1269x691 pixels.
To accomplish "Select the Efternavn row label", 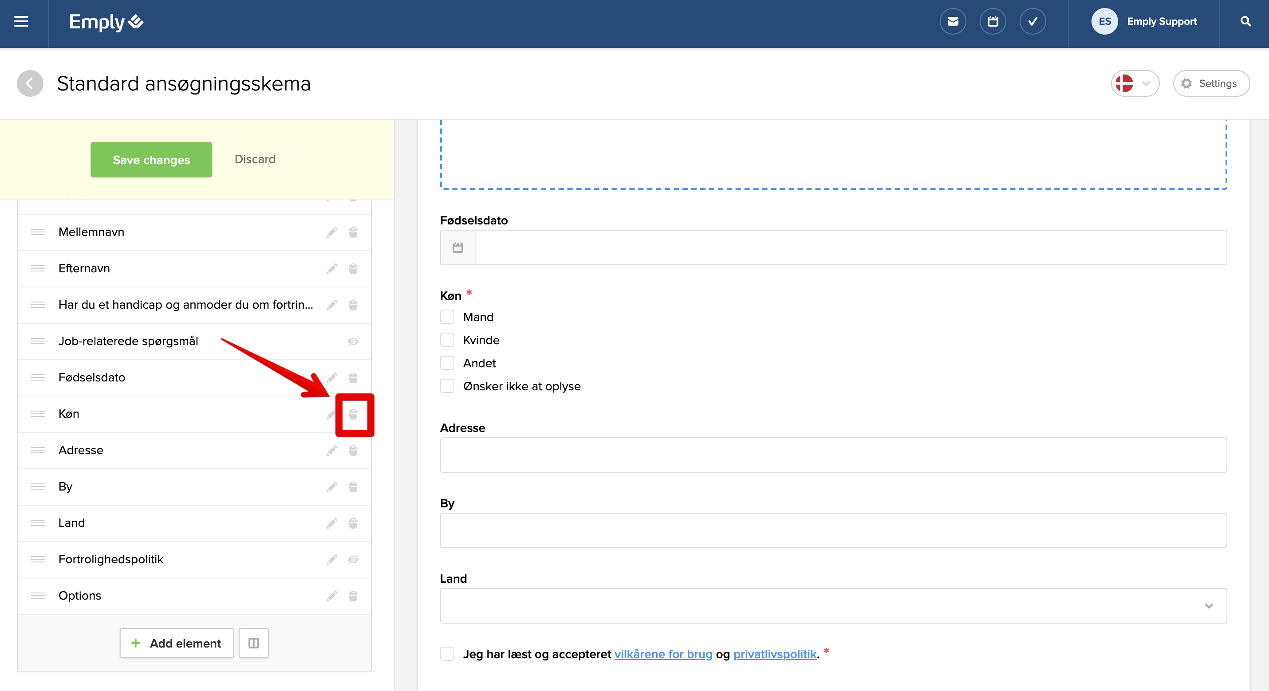I will coord(84,268).
